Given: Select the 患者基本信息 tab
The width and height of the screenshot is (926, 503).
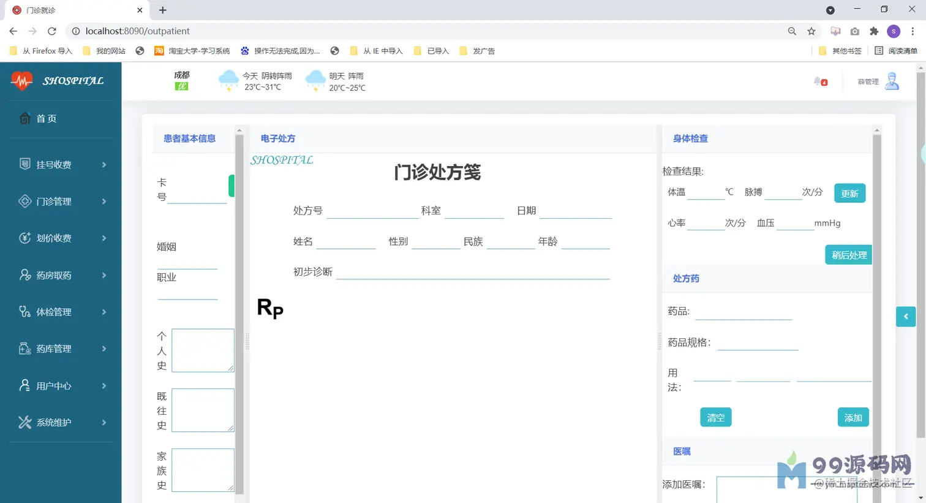Looking at the screenshot, I should click(189, 138).
